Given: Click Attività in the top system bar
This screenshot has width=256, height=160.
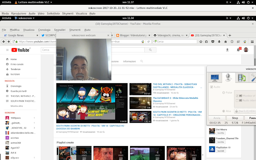Looking at the screenshot, I should coord(6,2).
